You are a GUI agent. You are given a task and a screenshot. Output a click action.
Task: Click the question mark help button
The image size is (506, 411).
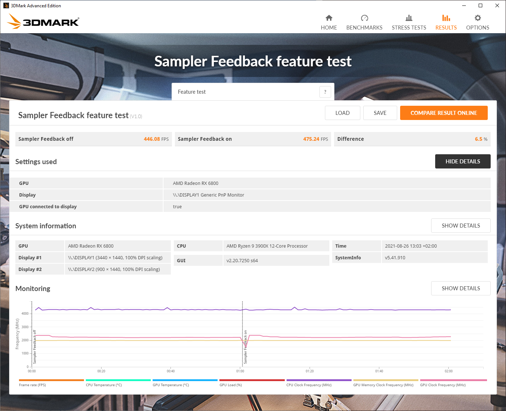coord(325,92)
